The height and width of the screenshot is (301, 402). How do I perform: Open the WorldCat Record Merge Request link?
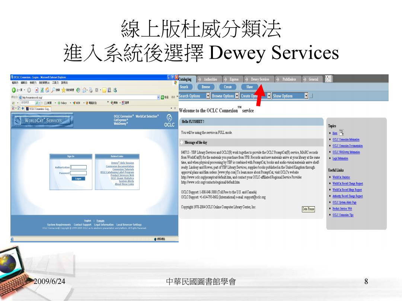tap(347, 190)
